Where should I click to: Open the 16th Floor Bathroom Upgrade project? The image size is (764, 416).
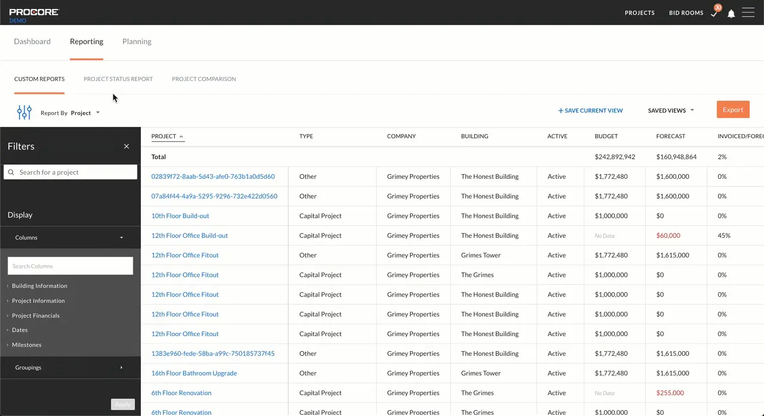point(194,373)
